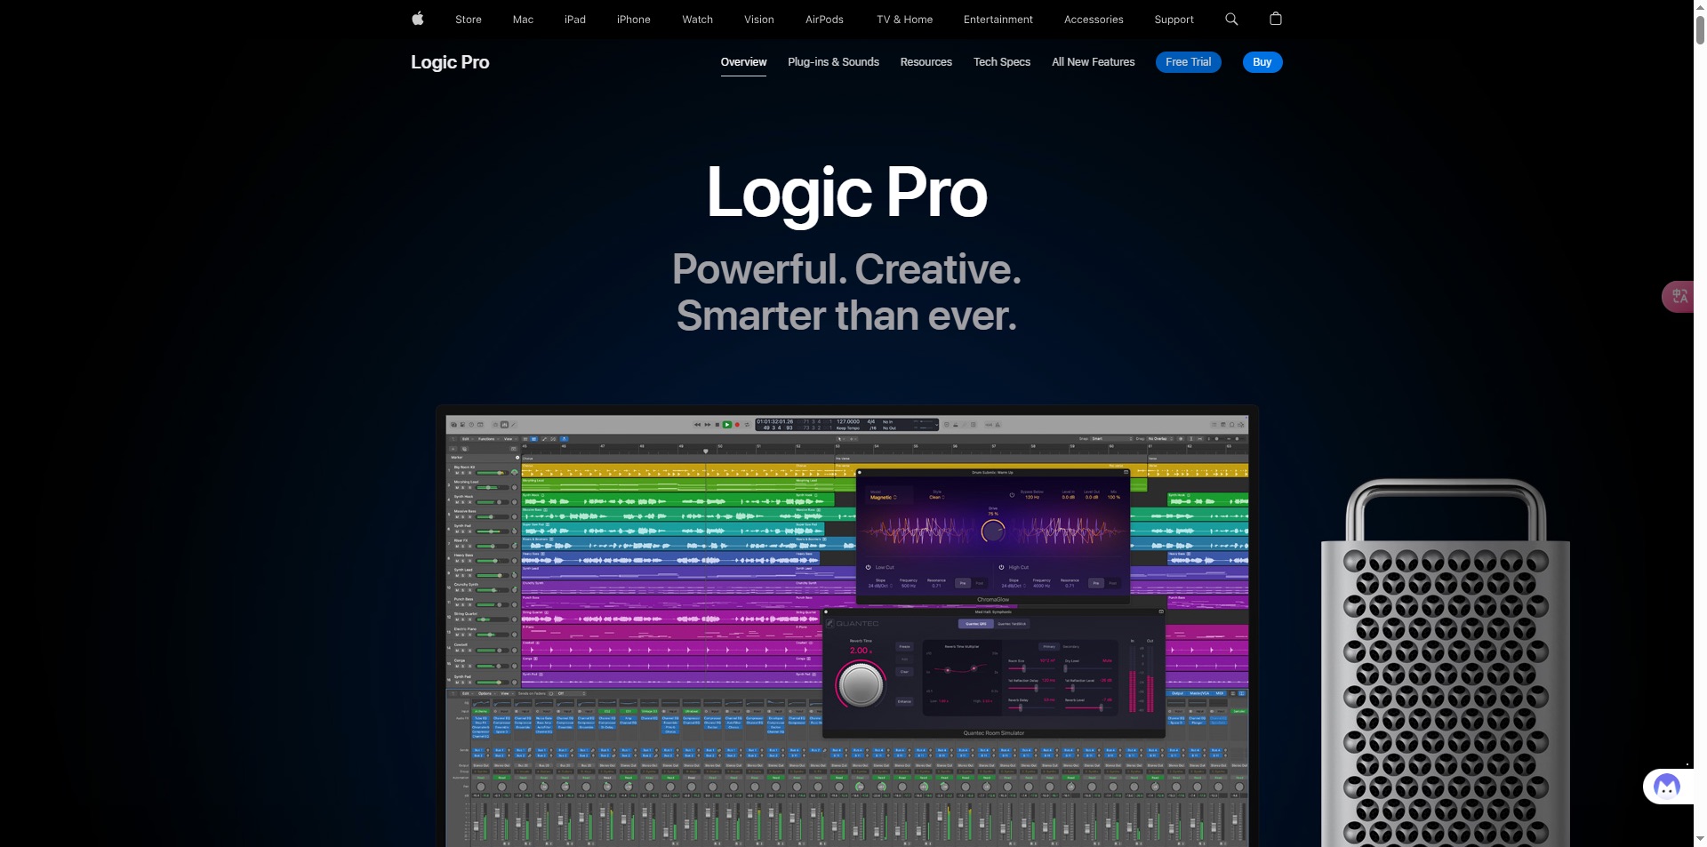
Task: Switch to the Resources tab
Action: click(x=926, y=62)
